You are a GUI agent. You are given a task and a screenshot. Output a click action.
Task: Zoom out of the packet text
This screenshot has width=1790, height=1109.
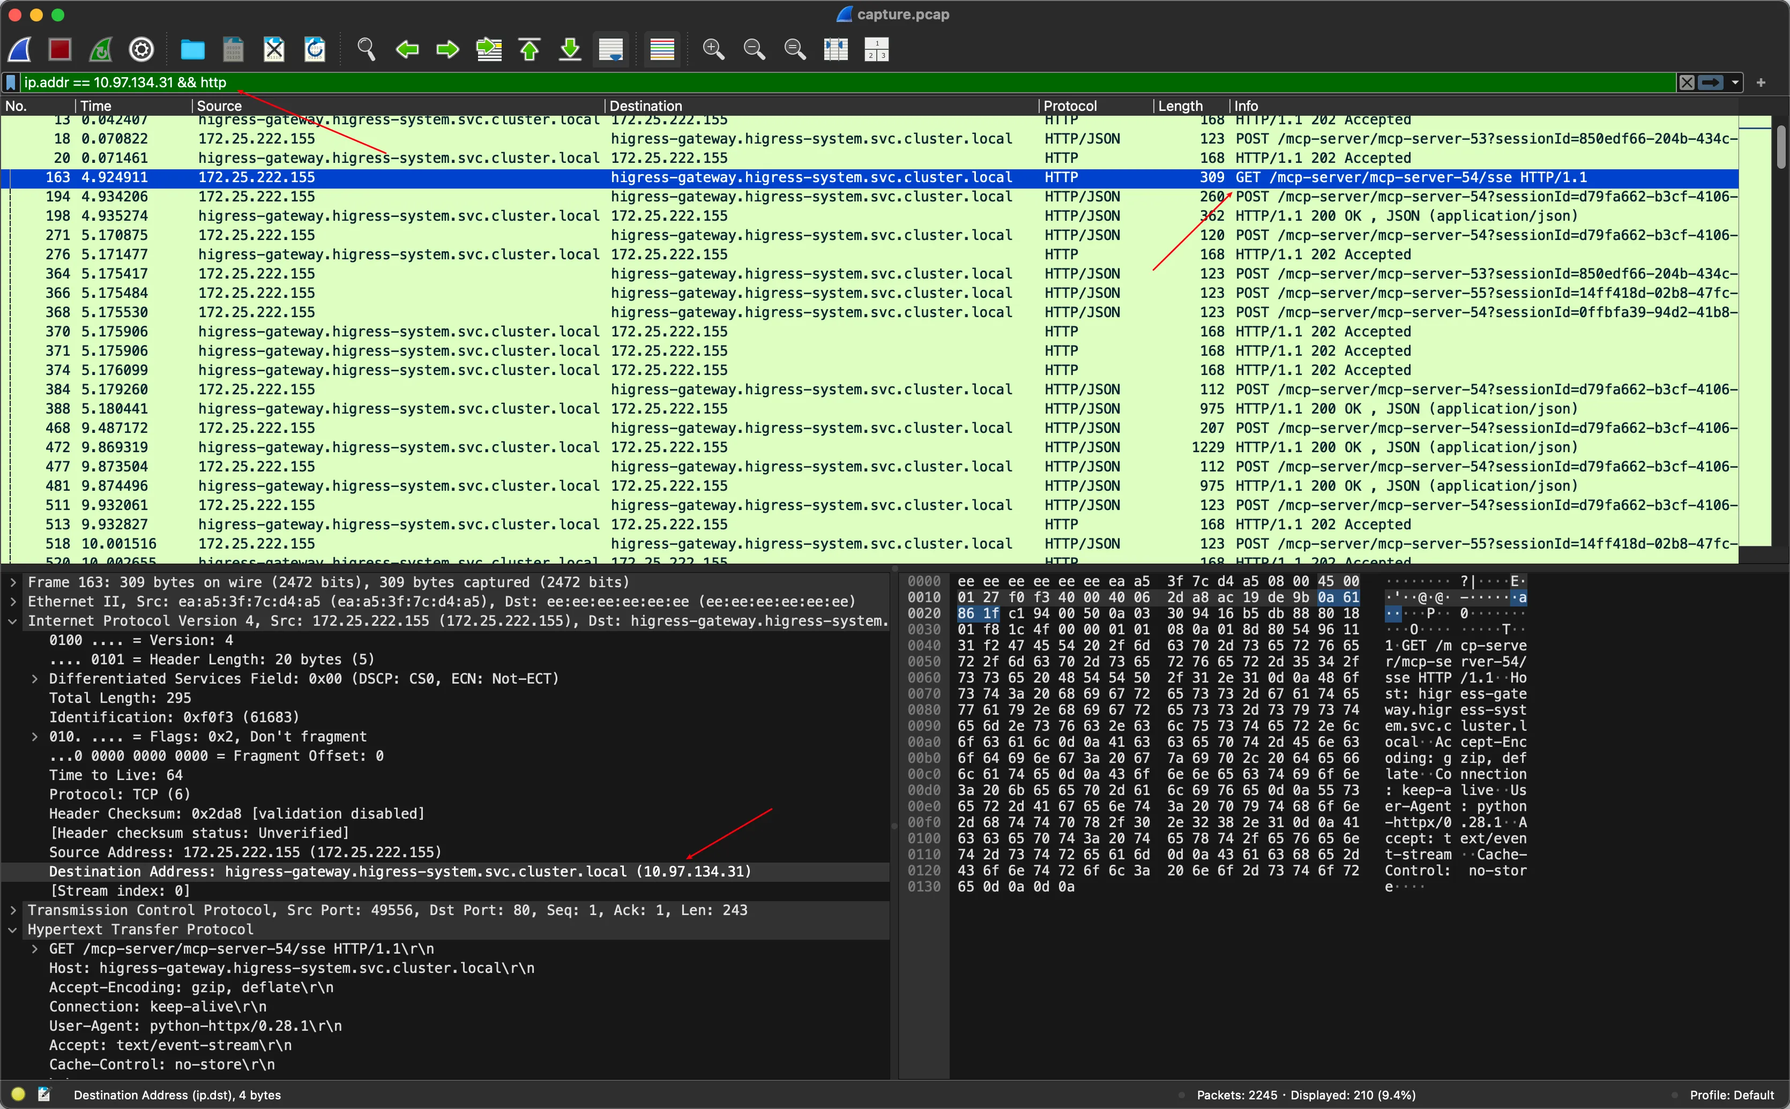754,50
